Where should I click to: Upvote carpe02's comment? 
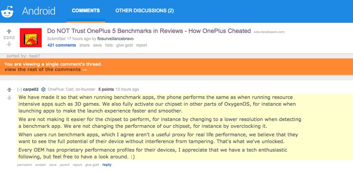click(9, 90)
